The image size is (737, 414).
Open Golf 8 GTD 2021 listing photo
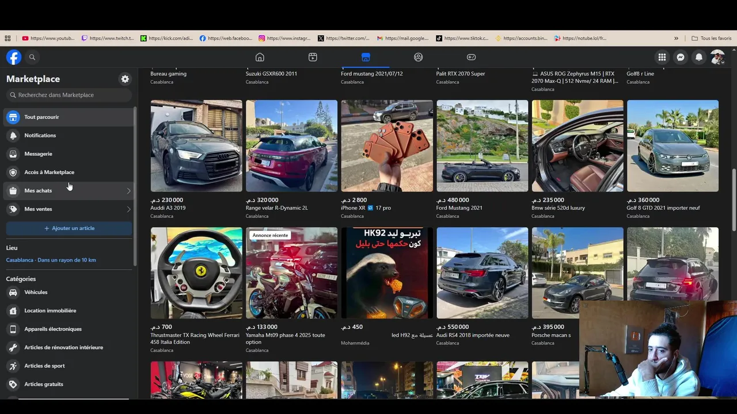pos(673,146)
